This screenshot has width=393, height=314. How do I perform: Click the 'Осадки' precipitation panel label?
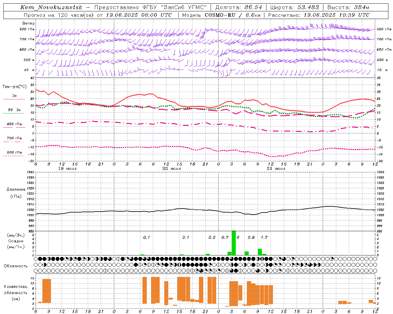(x=16, y=241)
